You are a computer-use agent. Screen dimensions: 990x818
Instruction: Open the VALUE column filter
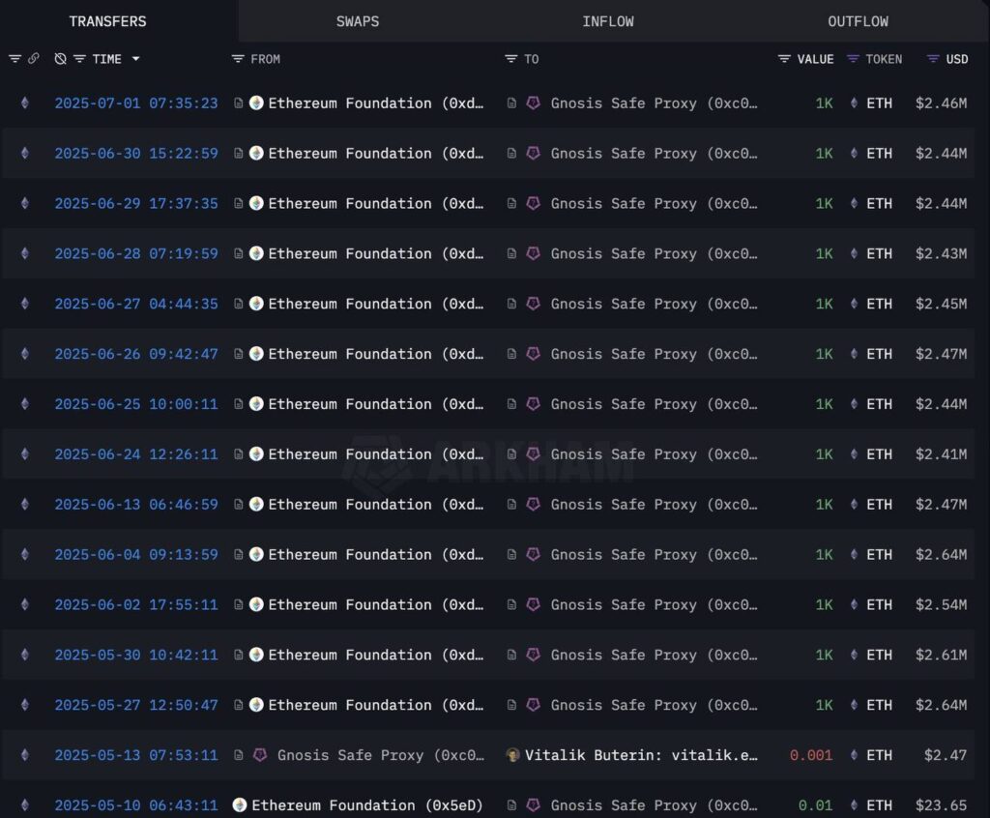tap(784, 59)
